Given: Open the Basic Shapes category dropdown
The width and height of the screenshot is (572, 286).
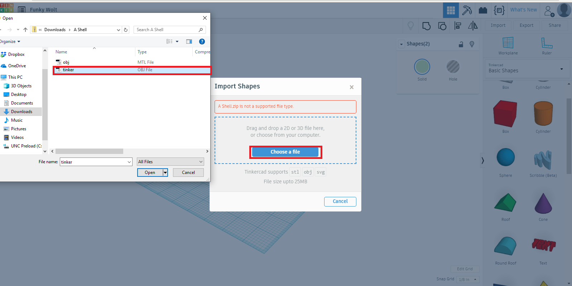Looking at the screenshot, I should tap(527, 68).
